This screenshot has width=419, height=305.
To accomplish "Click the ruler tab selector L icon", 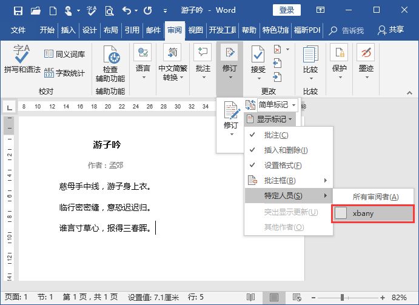I will pyautogui.click(x=9, y=107).
